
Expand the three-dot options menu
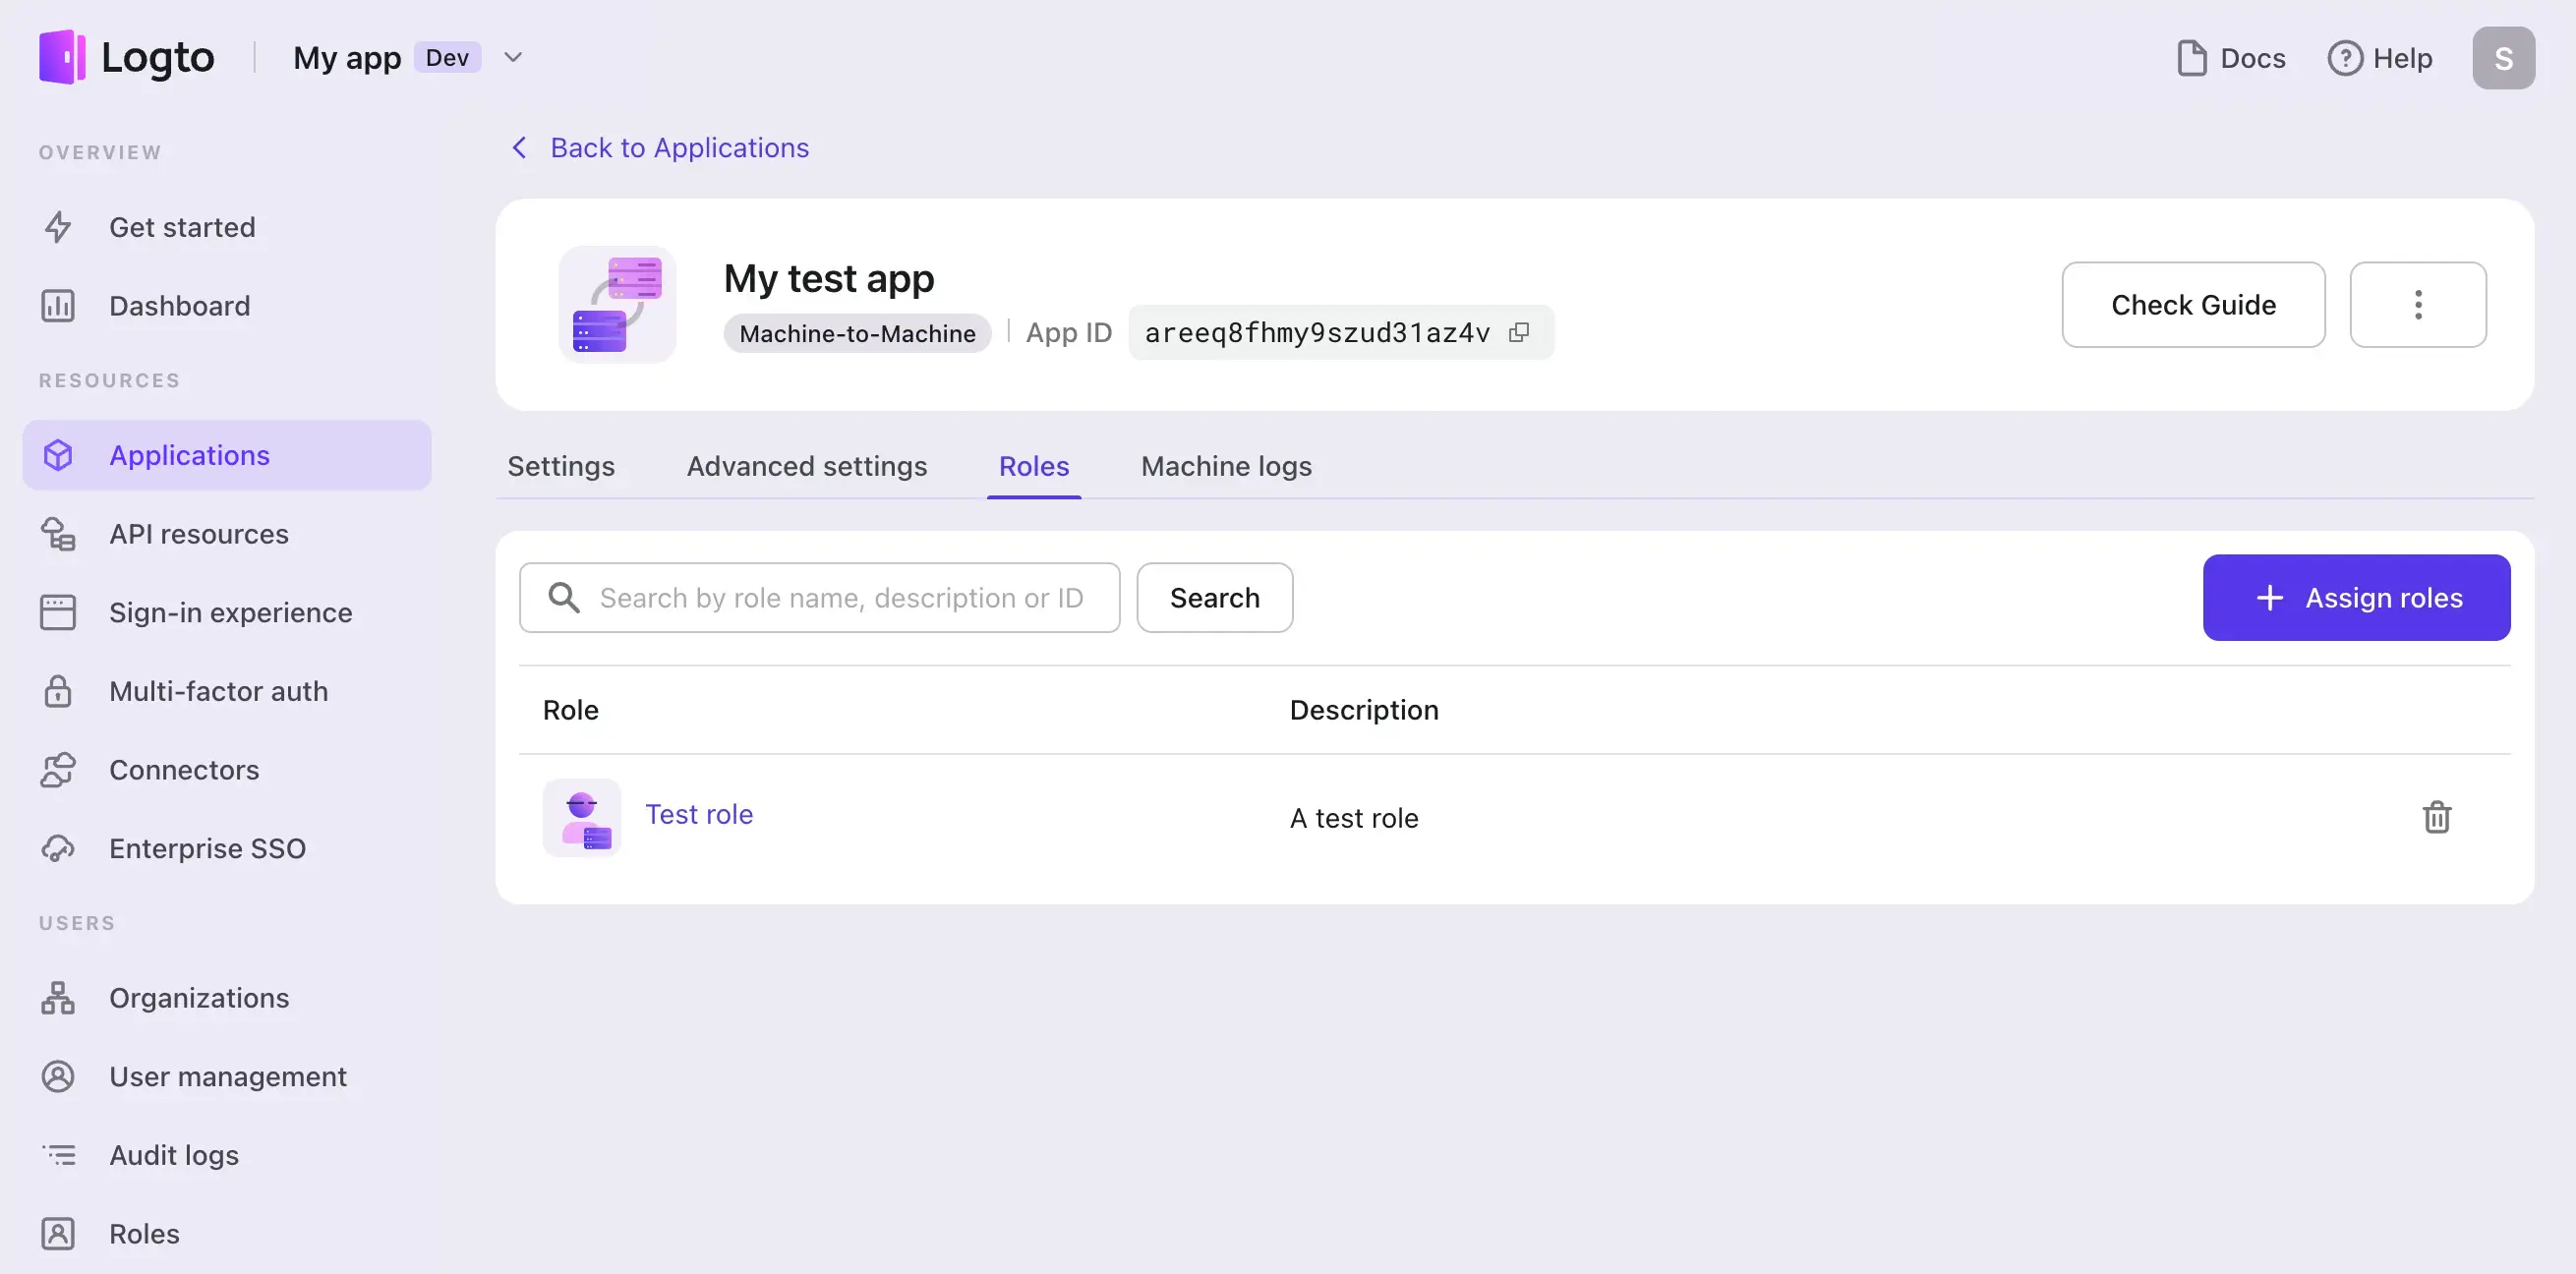(2417, 304)
